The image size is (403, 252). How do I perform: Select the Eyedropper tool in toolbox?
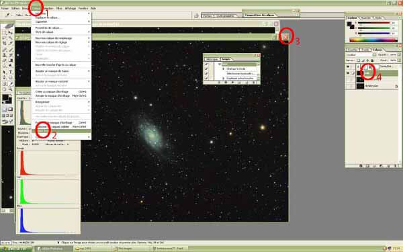pos(11,83)
